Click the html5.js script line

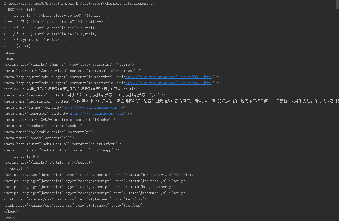(x=48, y=162)
